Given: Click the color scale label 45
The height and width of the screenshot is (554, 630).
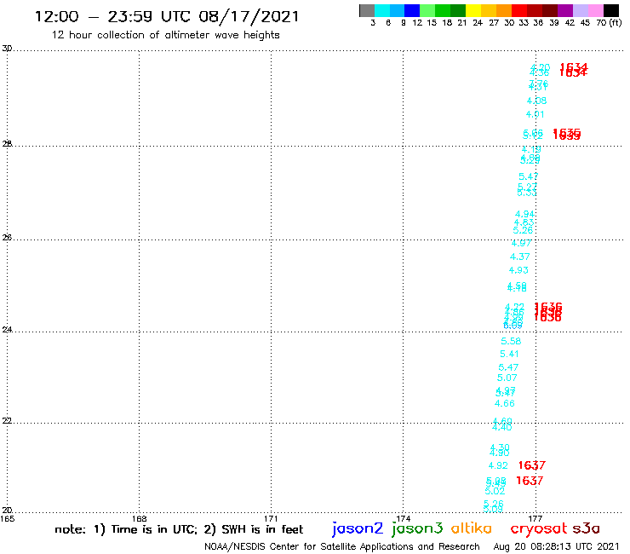Looking at the screenshot, I should click(x=586, y=23).
